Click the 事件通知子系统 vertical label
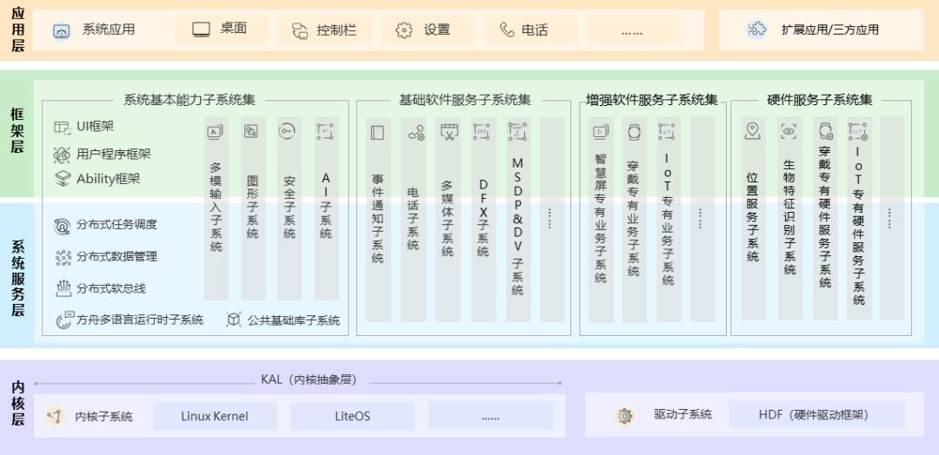This screenshot has height=455, width=939. point(378,219)
